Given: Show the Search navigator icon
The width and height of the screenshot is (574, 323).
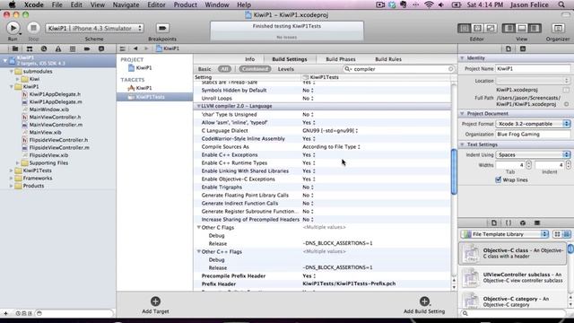Looking at the screenshot, I should (44, 48).
